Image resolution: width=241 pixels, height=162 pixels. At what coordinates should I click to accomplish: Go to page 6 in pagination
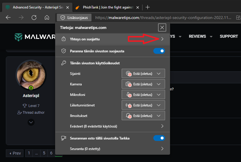click(51, 153)
